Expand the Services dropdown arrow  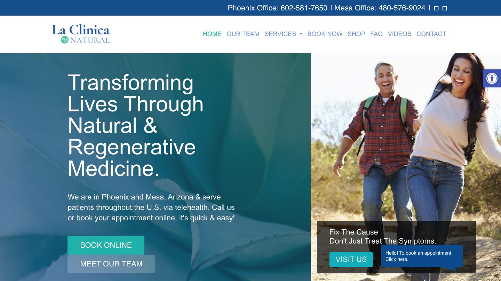301,34
